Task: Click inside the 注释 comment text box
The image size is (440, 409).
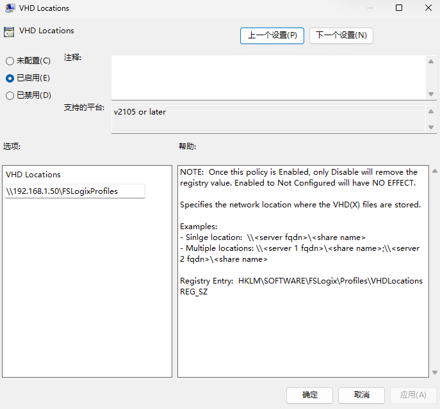Action: [268, 77]
